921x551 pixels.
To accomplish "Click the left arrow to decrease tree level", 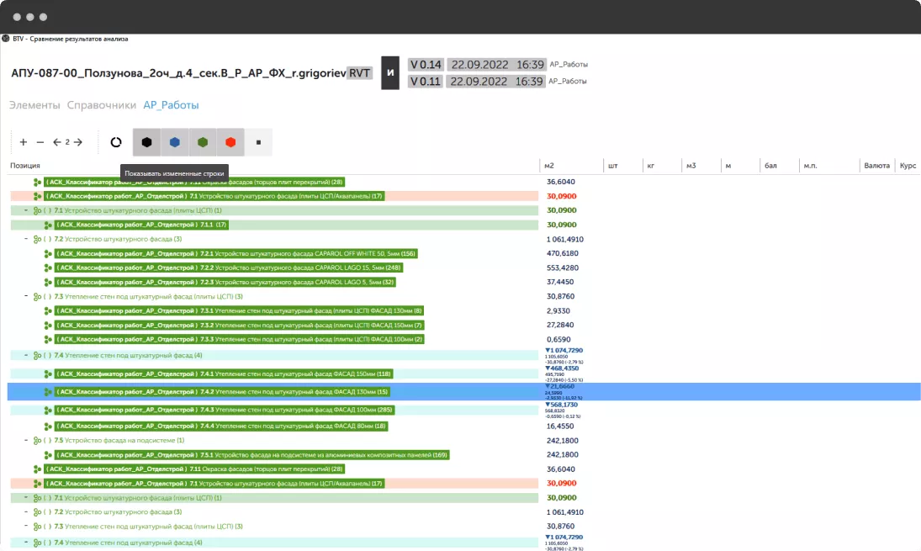I will click(x=56, y=142).
